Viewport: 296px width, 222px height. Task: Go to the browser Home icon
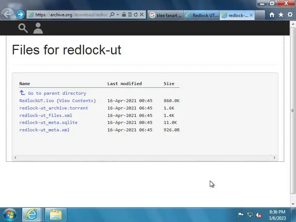[272, 15]
